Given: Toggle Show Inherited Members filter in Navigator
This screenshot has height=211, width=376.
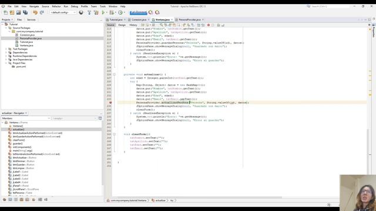Looking at the screenshot, I should pos(4,199).
